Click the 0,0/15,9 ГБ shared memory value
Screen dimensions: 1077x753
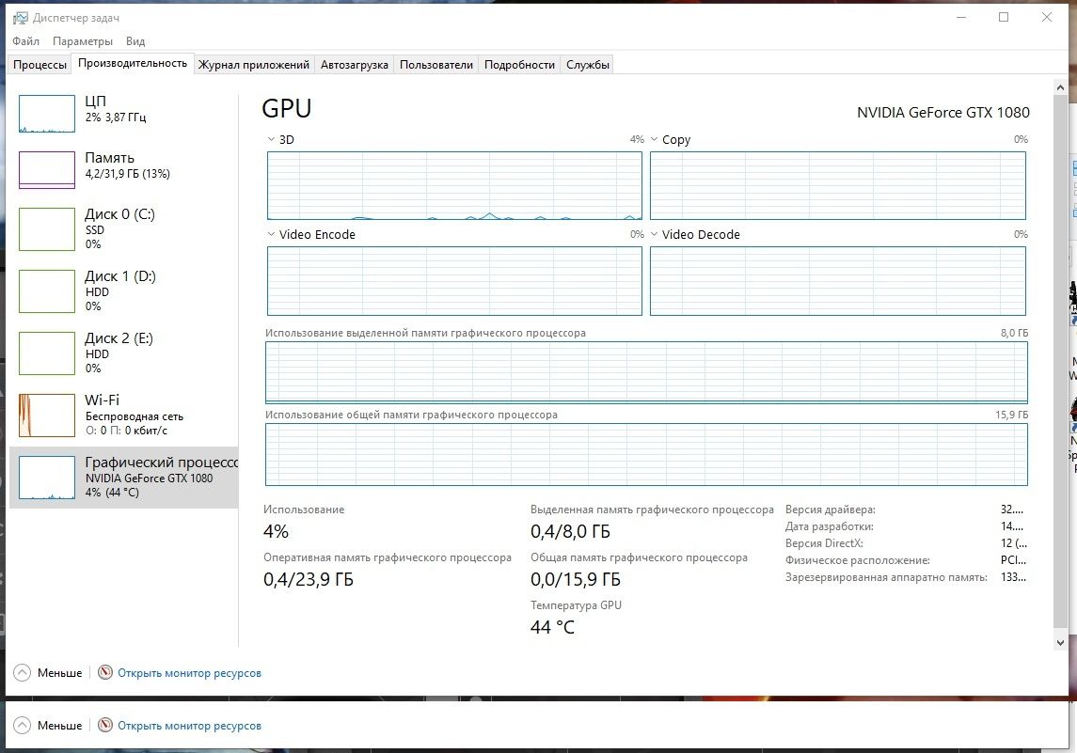click(576, 579)
